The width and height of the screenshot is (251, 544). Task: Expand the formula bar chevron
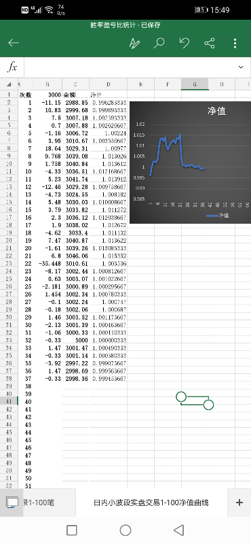(x=241, y=67)
